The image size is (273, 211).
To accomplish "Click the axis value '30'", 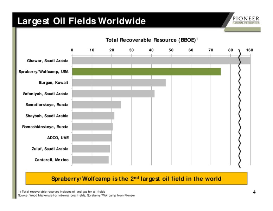I will 132,50.
